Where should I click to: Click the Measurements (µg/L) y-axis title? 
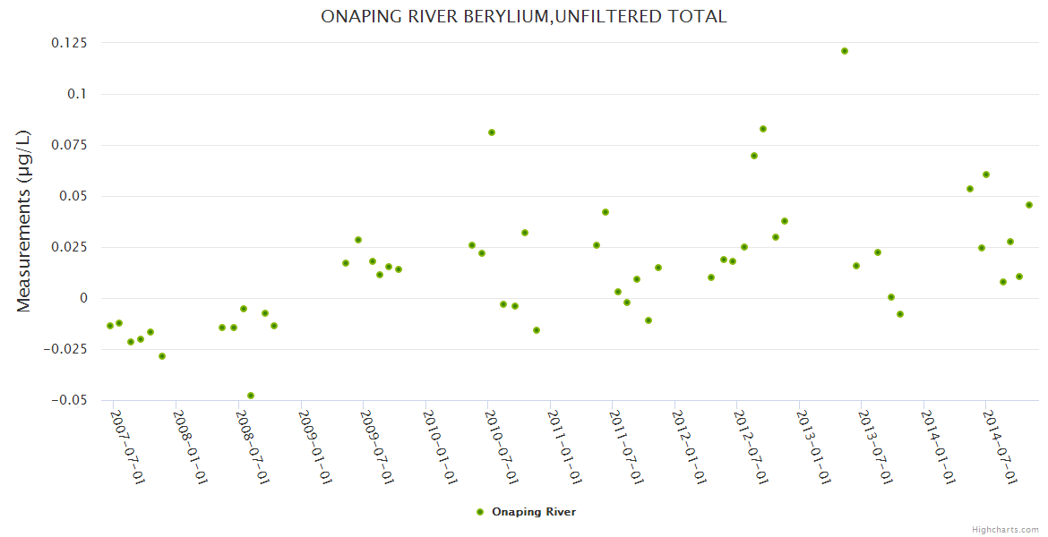tap(24, 221)
